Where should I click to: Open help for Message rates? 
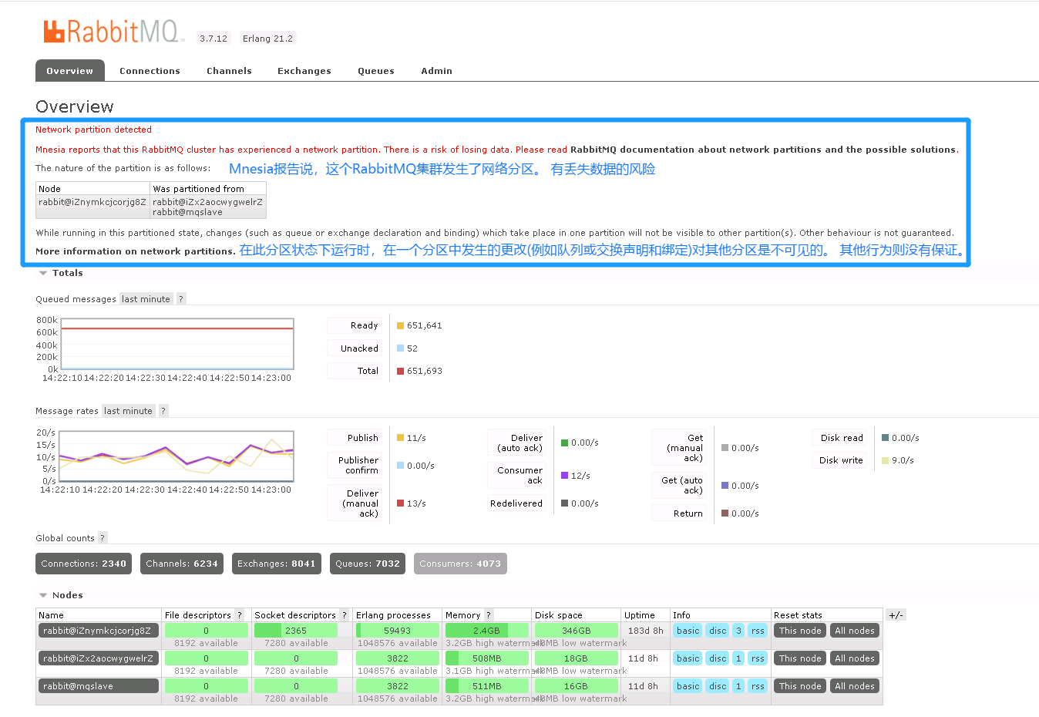coord(163,411)
